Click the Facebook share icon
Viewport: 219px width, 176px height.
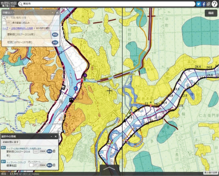tap(204, 4)
